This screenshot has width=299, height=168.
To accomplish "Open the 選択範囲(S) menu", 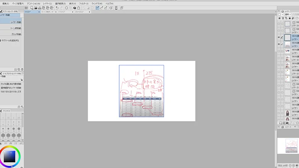I will pos(61,4).
